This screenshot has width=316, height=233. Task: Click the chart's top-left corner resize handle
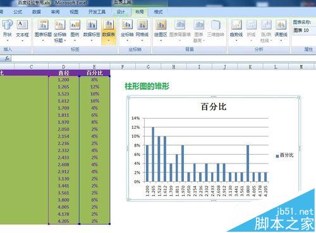pos(128,97)
